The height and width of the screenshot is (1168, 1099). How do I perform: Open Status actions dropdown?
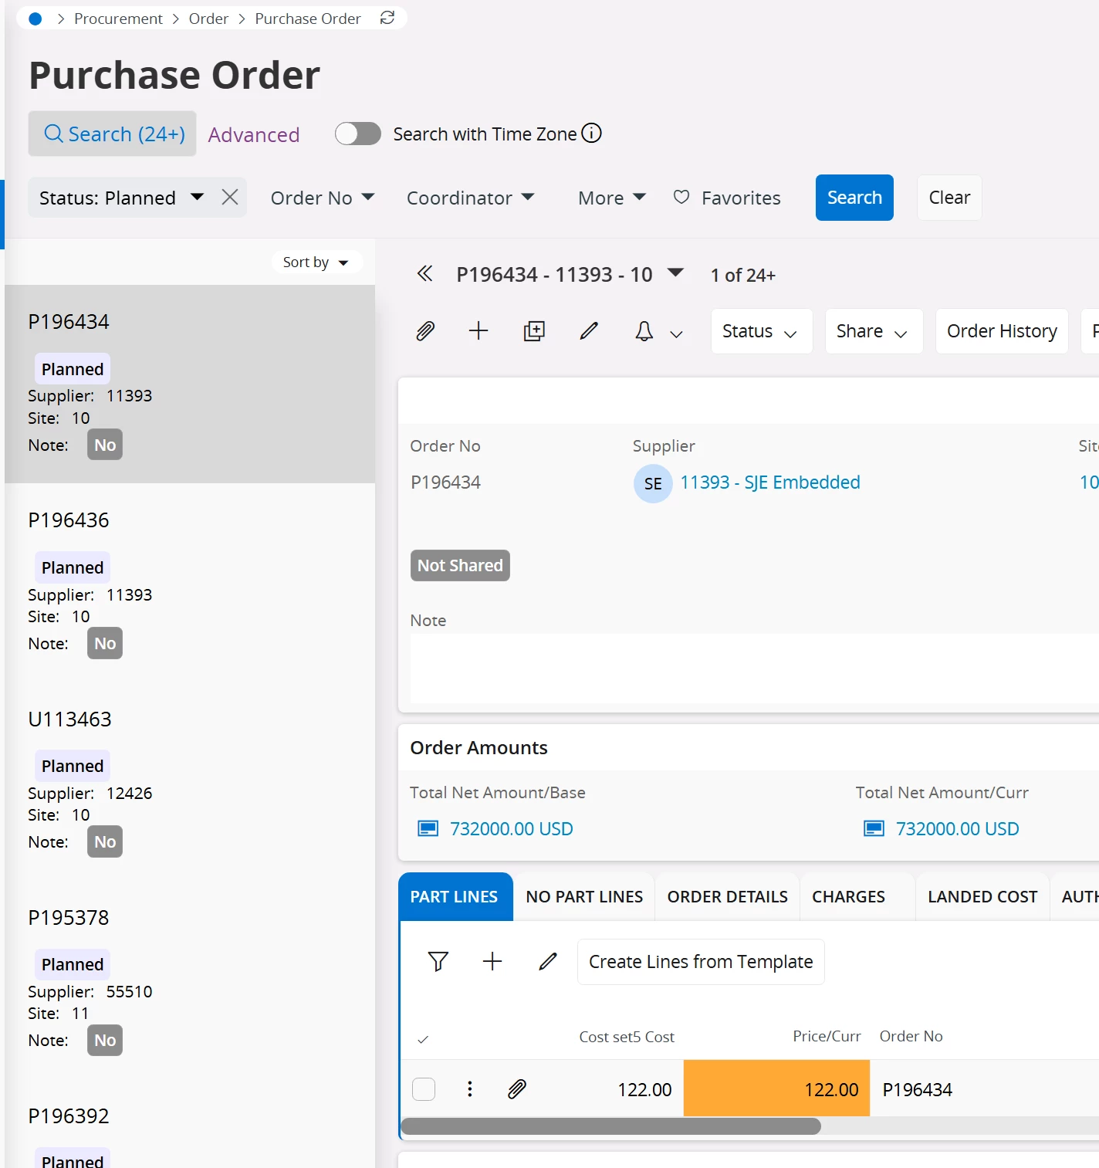762,331
